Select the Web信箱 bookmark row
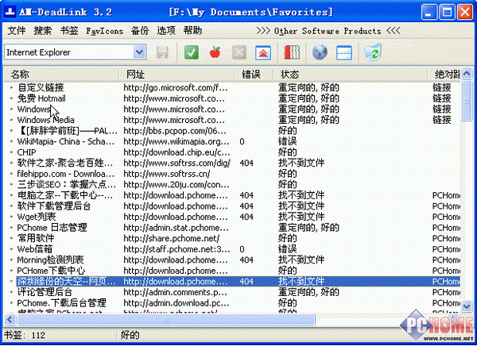 click(x=232, y=249)
